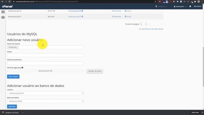Click the info icon next to Nível de segurança

coord(23,67)
